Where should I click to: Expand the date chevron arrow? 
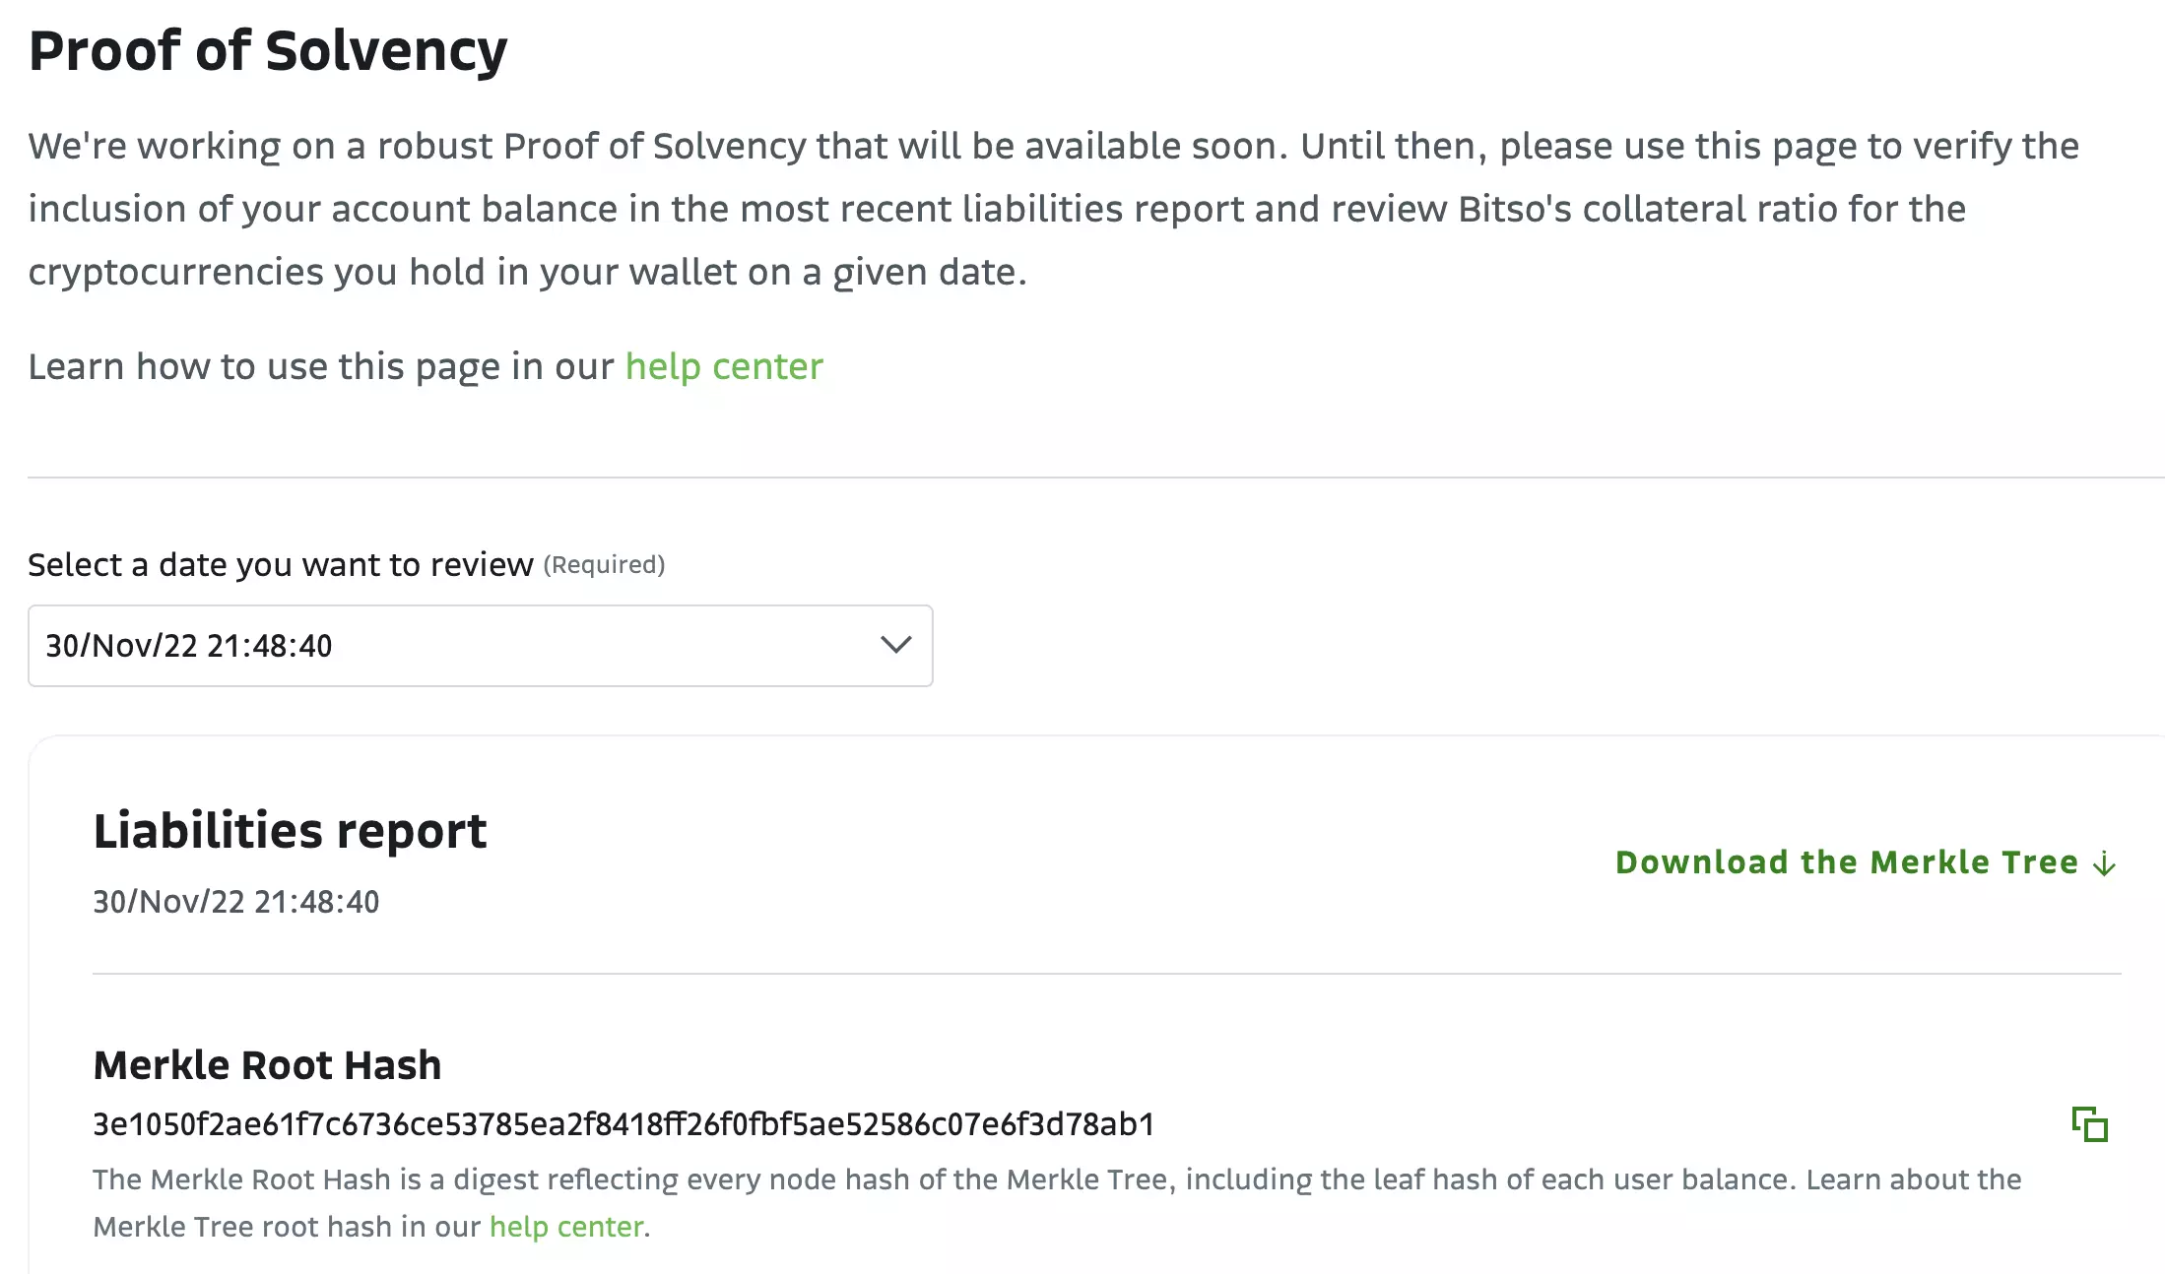[x=895, y=645]
